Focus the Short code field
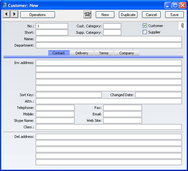Screen dimensions: 188x171 tap(52, 33)
